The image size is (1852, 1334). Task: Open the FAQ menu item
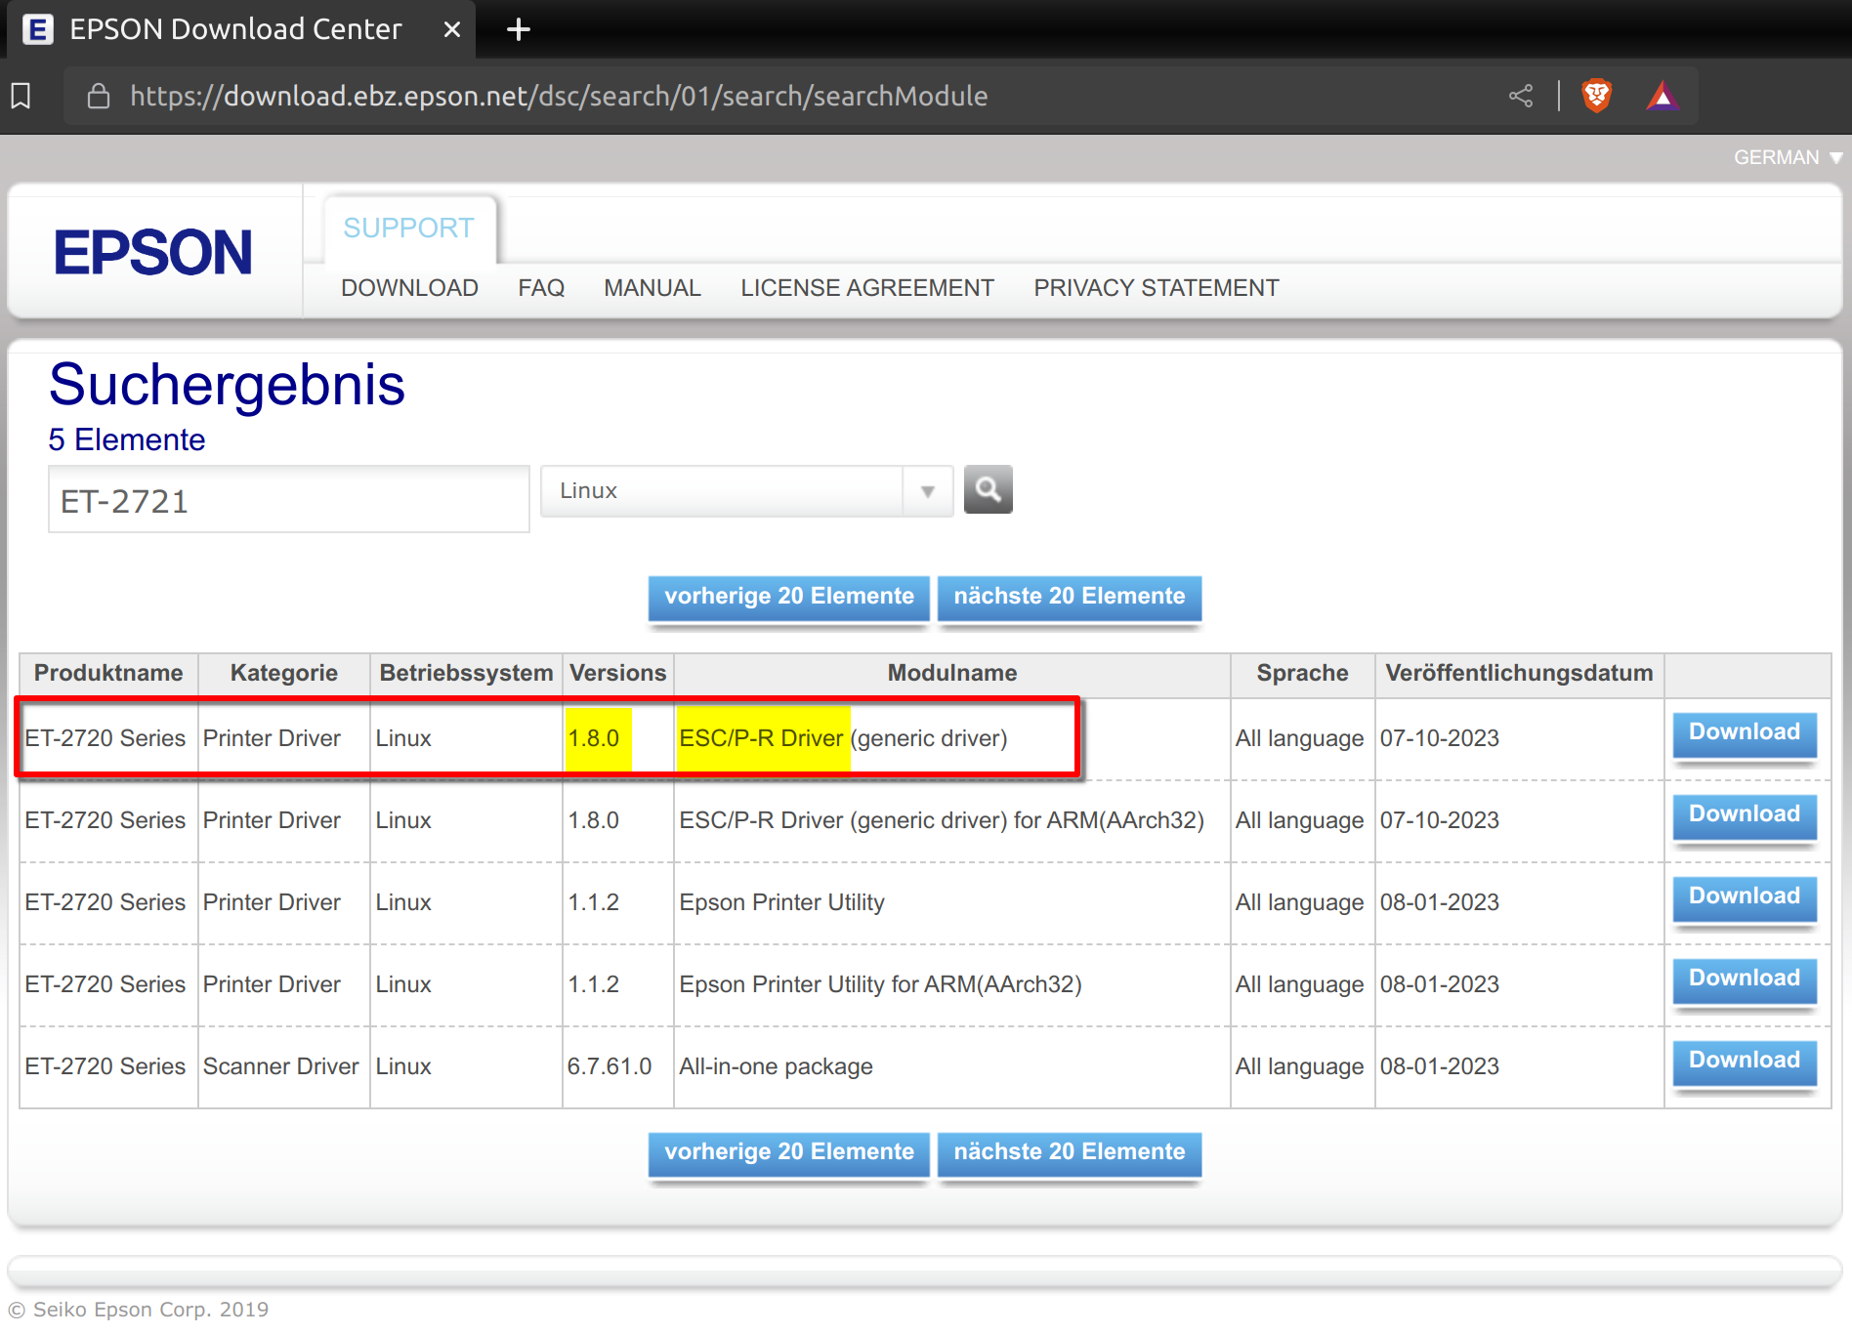coord(541,288)
